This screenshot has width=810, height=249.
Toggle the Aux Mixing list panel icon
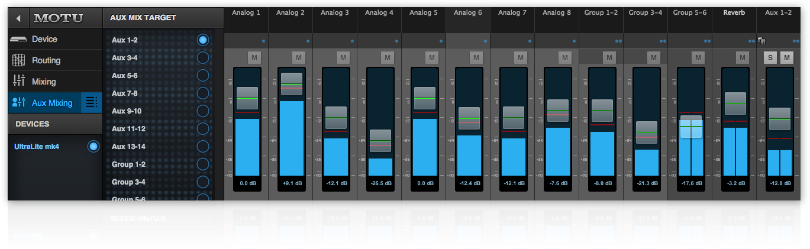point(91,103)
